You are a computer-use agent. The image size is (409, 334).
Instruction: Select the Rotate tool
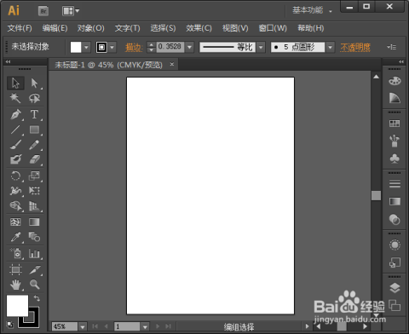pyautogui.click(x=15, y=176)
